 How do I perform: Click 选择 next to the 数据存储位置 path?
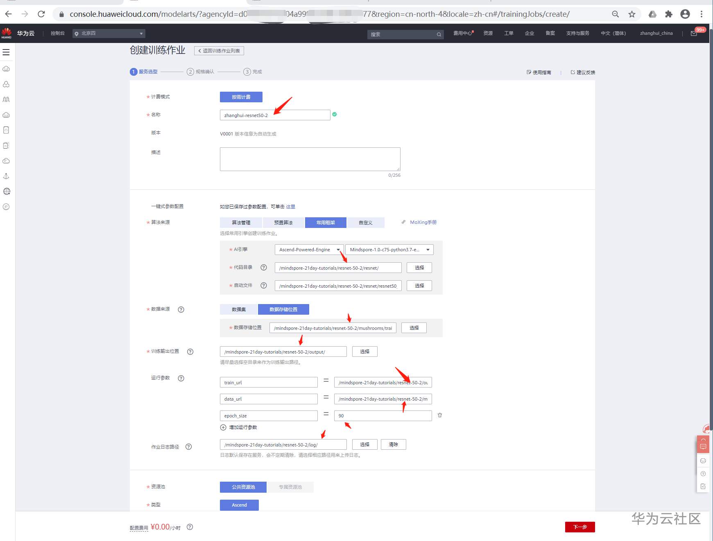pyautogui.click(x=414, y=328)
